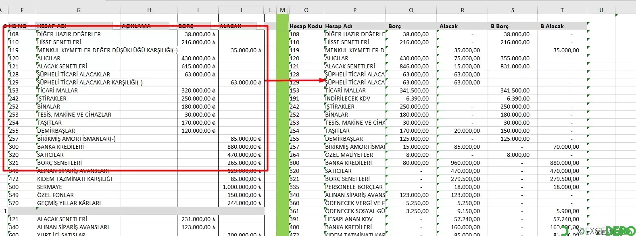Click the 880.000,00 ₺ value in column J

pyautogui.click(x=241, y=147)
